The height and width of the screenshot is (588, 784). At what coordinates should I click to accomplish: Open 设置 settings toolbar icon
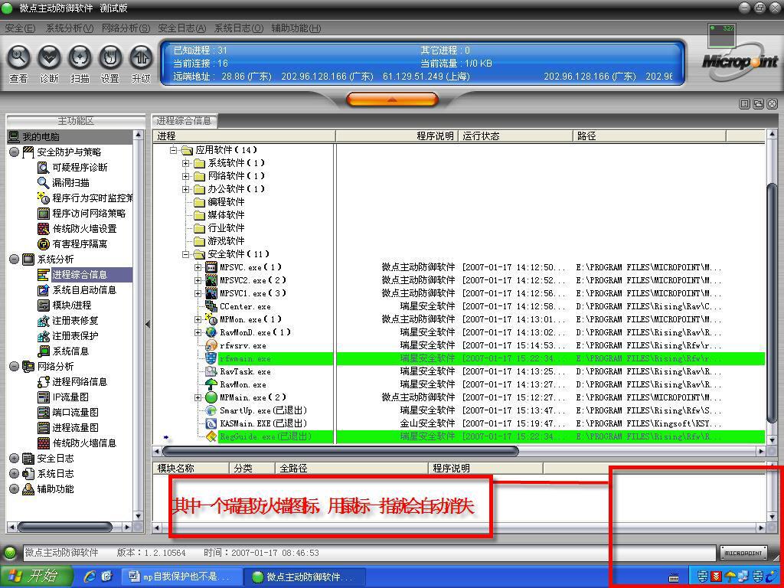click(x=110, y=64)
